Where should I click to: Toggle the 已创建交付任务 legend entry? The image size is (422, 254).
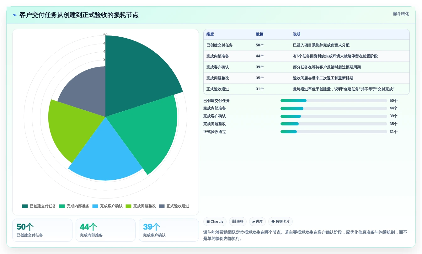coord(39,206)
